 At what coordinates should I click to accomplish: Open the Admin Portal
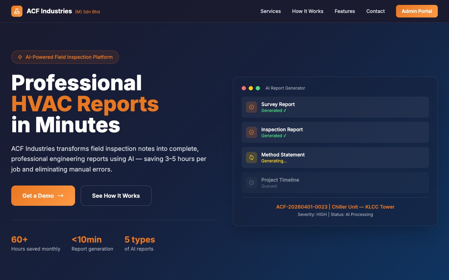(x=417, y=11)
